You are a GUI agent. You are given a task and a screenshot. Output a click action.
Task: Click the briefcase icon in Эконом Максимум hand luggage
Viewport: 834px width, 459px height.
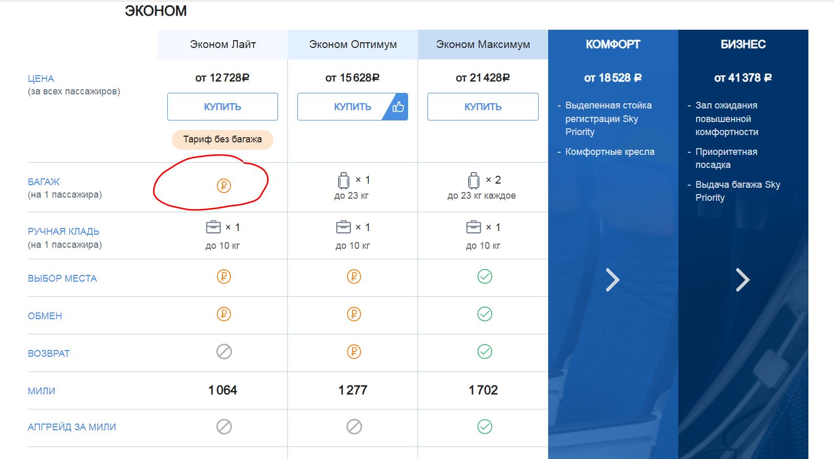[x=473, y=227]
